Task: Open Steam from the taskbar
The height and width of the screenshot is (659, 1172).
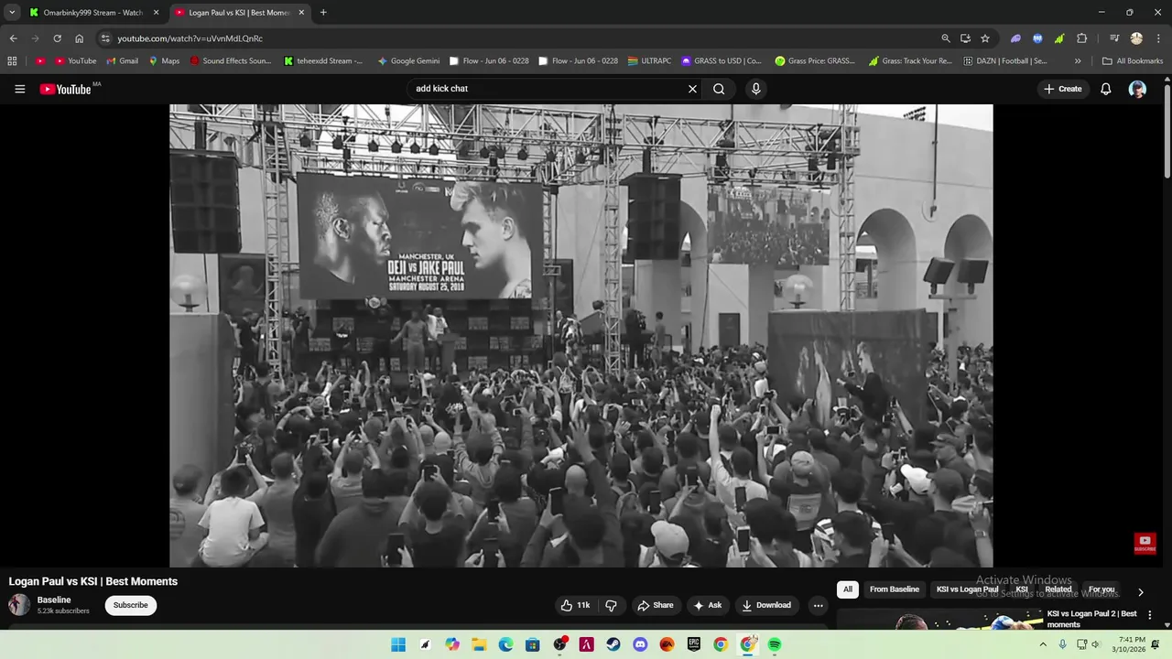Action: tap(613, 644)
